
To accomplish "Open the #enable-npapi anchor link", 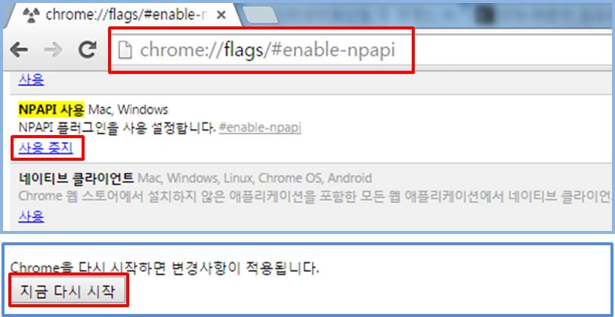I will click(x=260, y=128).
